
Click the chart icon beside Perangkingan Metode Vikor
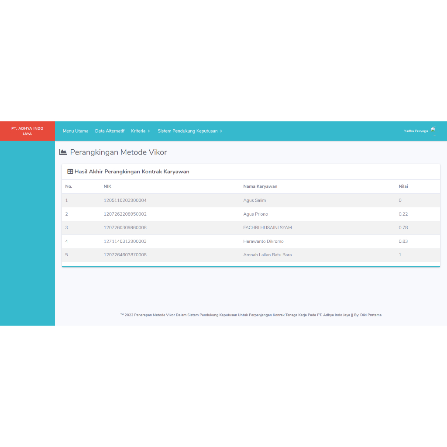[x=63, y=151]
